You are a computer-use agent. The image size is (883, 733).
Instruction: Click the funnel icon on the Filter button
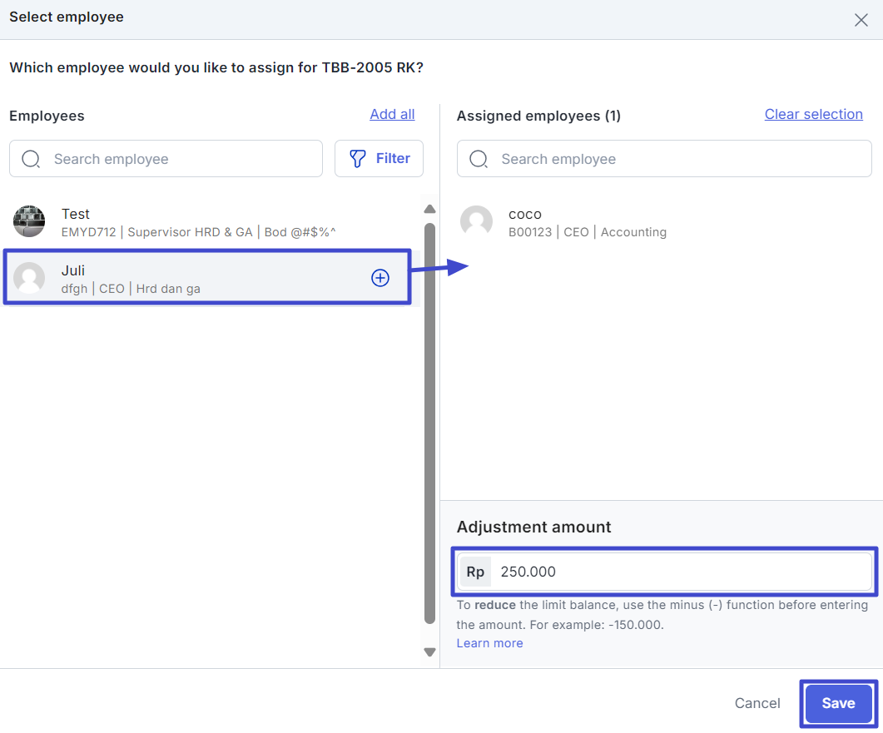click(358, 159)
